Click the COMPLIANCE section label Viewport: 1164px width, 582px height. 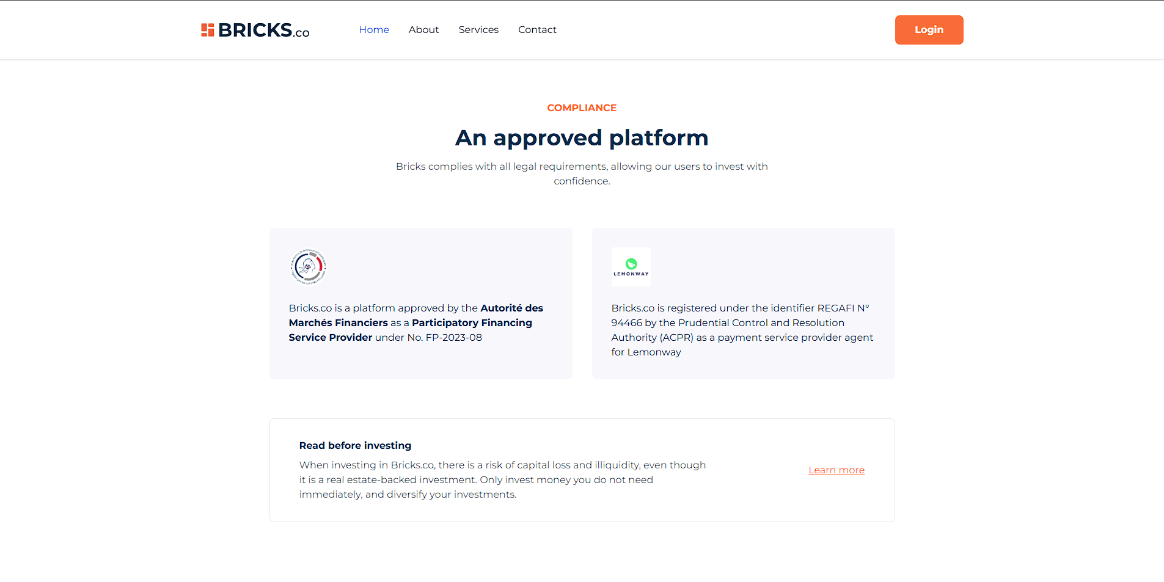coord(582,107)
